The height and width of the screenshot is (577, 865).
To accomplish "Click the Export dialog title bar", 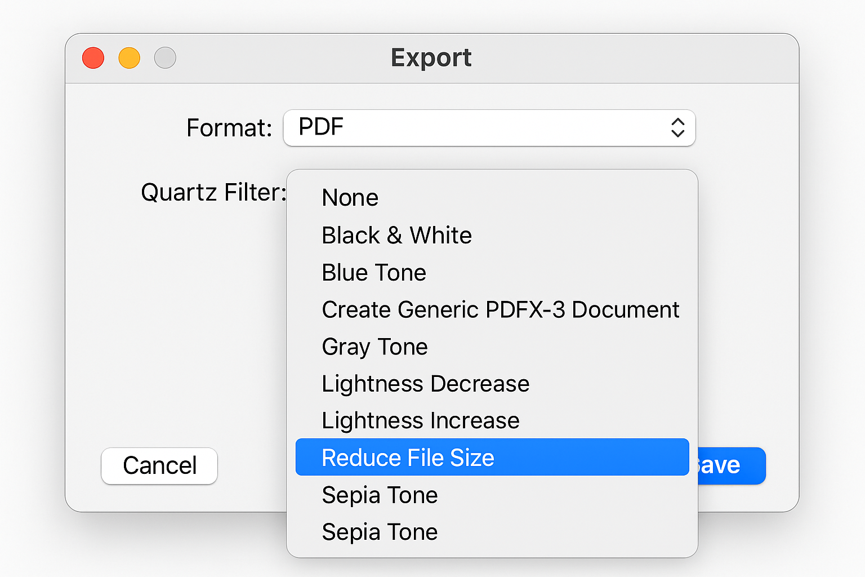I will (431, 57).
